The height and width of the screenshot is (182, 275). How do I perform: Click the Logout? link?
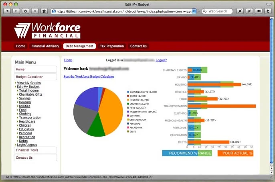tap(161, 60)
